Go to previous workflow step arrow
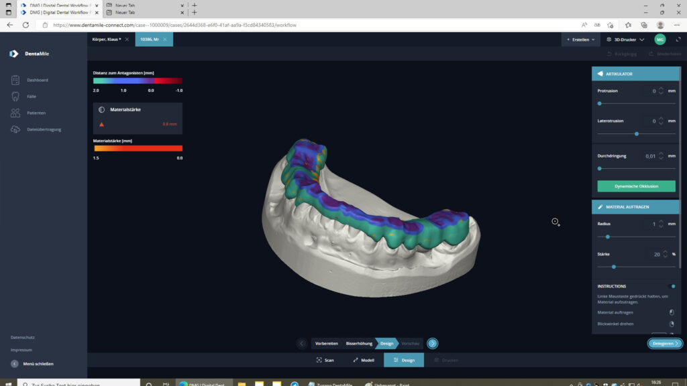 click(302, 343)
